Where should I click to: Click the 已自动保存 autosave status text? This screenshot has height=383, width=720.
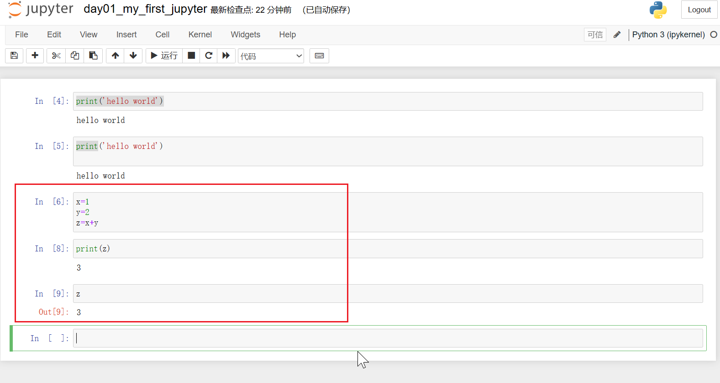326,10
